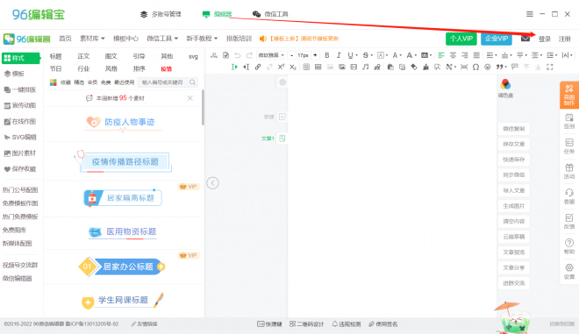Screen dimensions: 579x334
Task: Open underline style dropdown arrow
Action: [357, 56]
